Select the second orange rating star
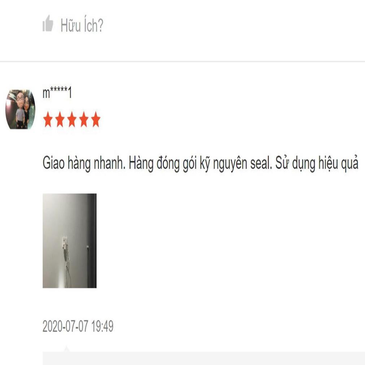This screenshot has height=365, width=365. [60, 119]
